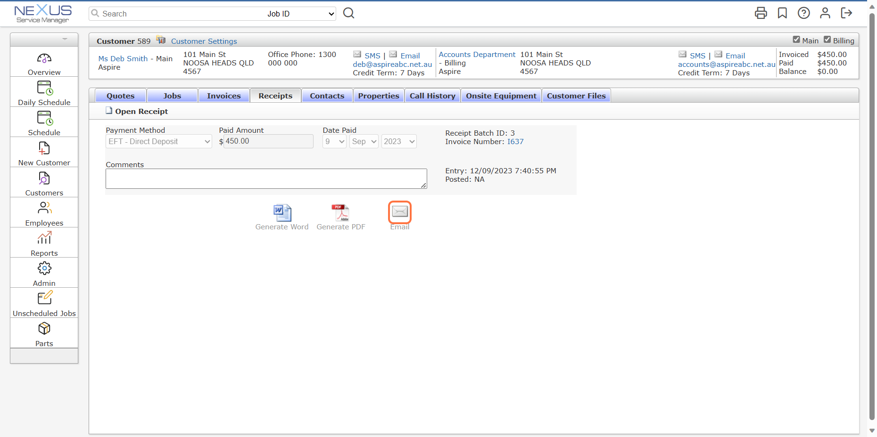Select the Unscheduled Jobs icon
The height and width of the screenshot is (437, 877).
44,299
